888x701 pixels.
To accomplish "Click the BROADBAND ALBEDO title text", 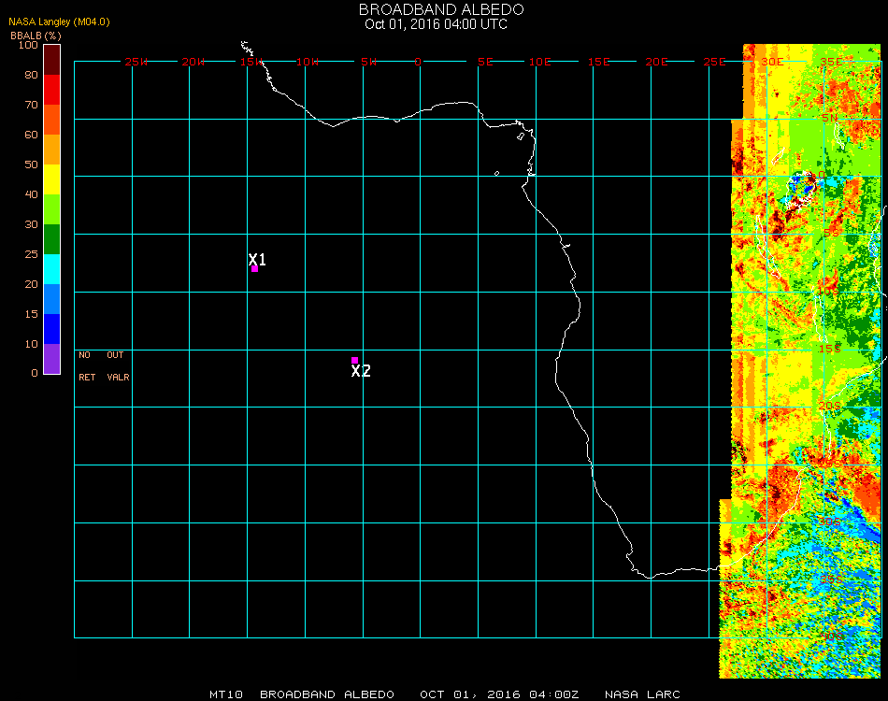I will 435,9.
